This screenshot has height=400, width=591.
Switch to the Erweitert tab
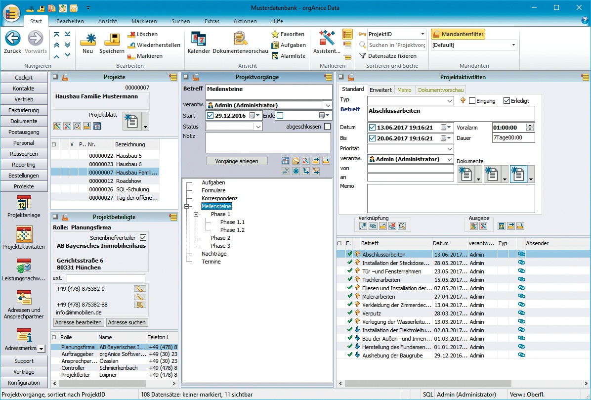[380, 90]
